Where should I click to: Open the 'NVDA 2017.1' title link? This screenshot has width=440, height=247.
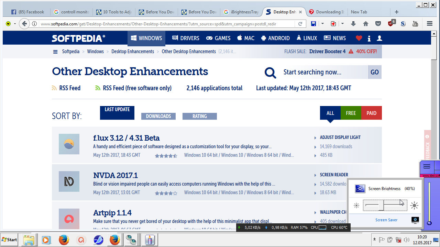(115, 175)
